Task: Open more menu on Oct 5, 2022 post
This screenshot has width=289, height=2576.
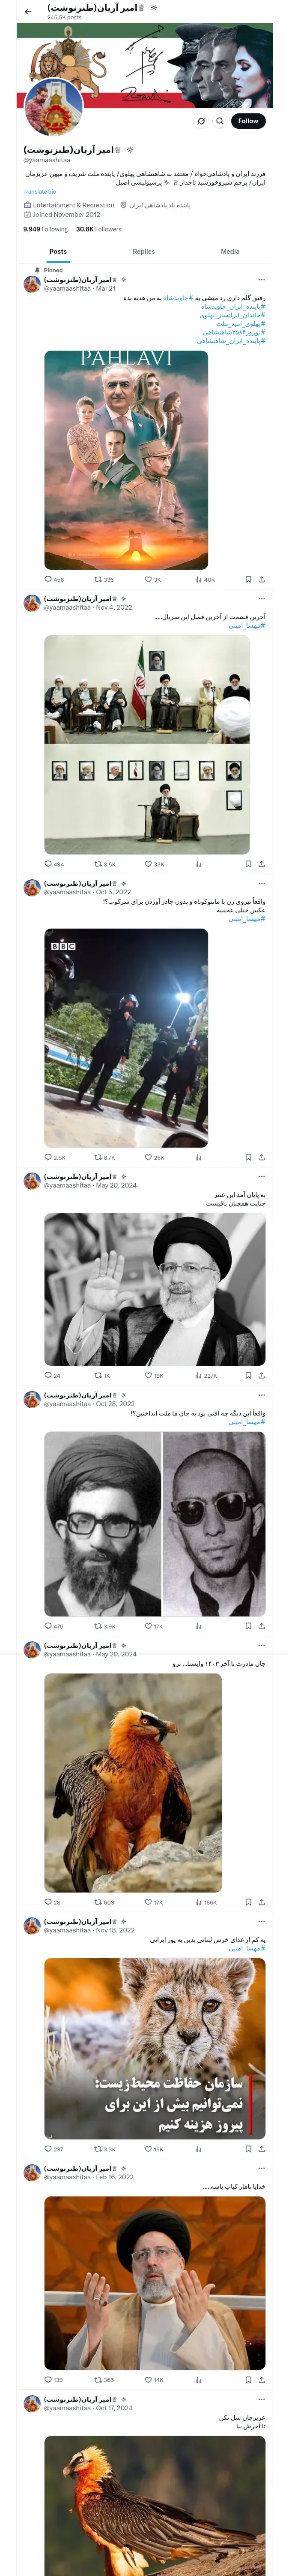Action: (262, 884)
